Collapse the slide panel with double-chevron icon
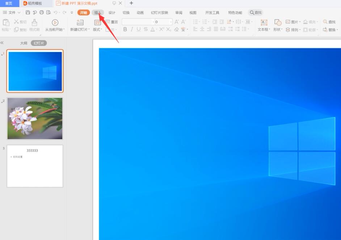 click(x=2, y=43)
